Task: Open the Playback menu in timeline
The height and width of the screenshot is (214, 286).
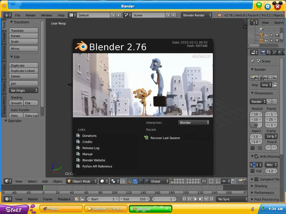Action: (64, 199)
